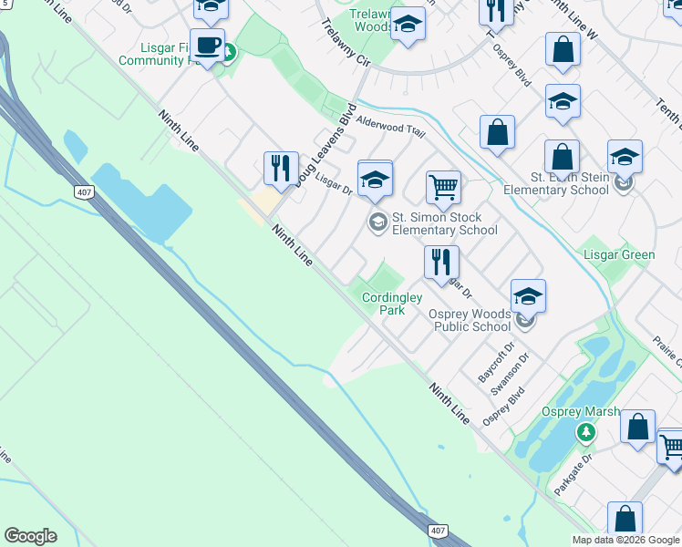This screenshot has width=682, height=547.
Task: Click the Swanson Dr street label
Action: click(x=510, y=374)
